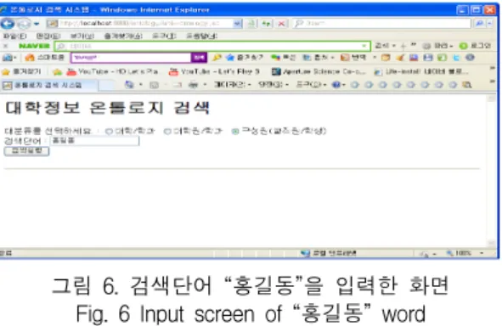The width and height of the screenshot is (502, 326).
Task: Open a new blank tab
Action: (107, 85)
